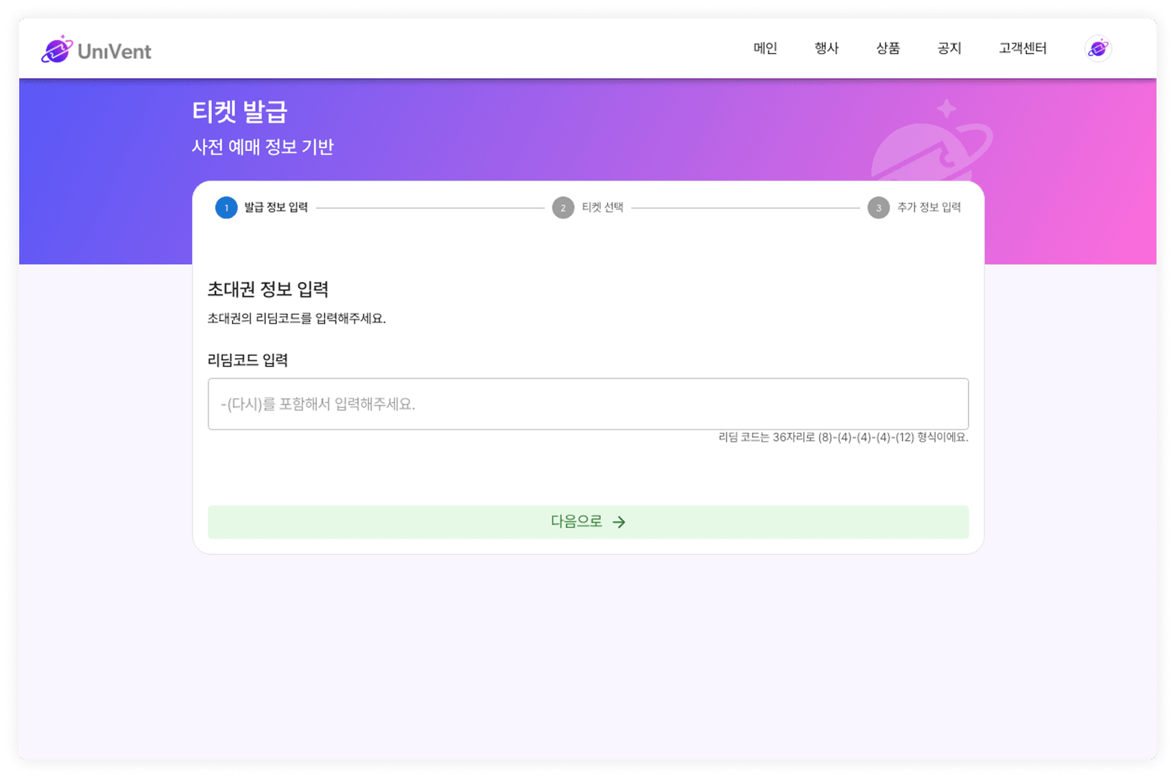Click the UniVent brand name text
1175x778 pixels.
(x=115, y=51)
